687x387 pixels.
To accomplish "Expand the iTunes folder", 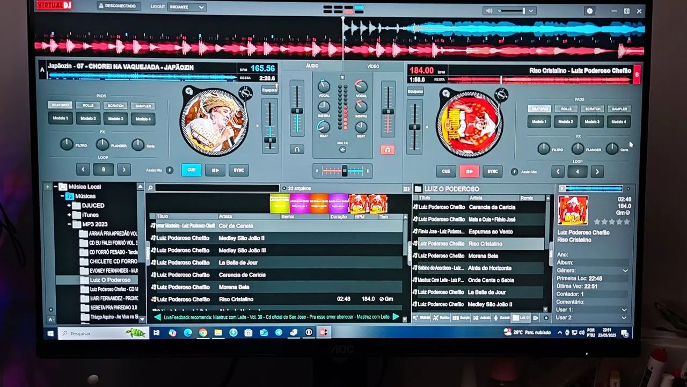I will coord(69,215).
